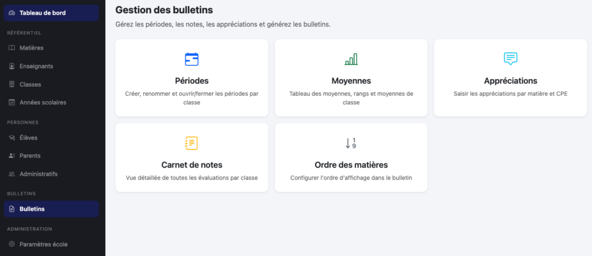Click the graduation cap icon beside Élèves
This screenshot has width=592, height=256.
12,138
